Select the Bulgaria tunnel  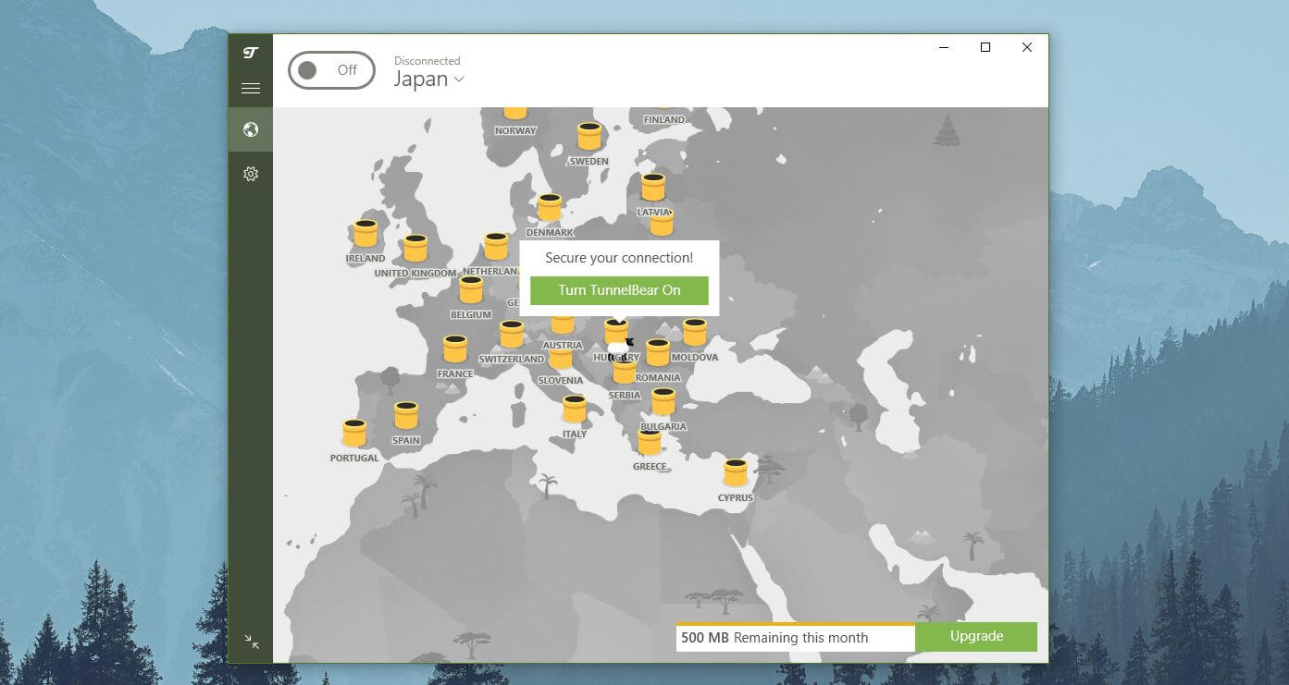tap(663, 401)
